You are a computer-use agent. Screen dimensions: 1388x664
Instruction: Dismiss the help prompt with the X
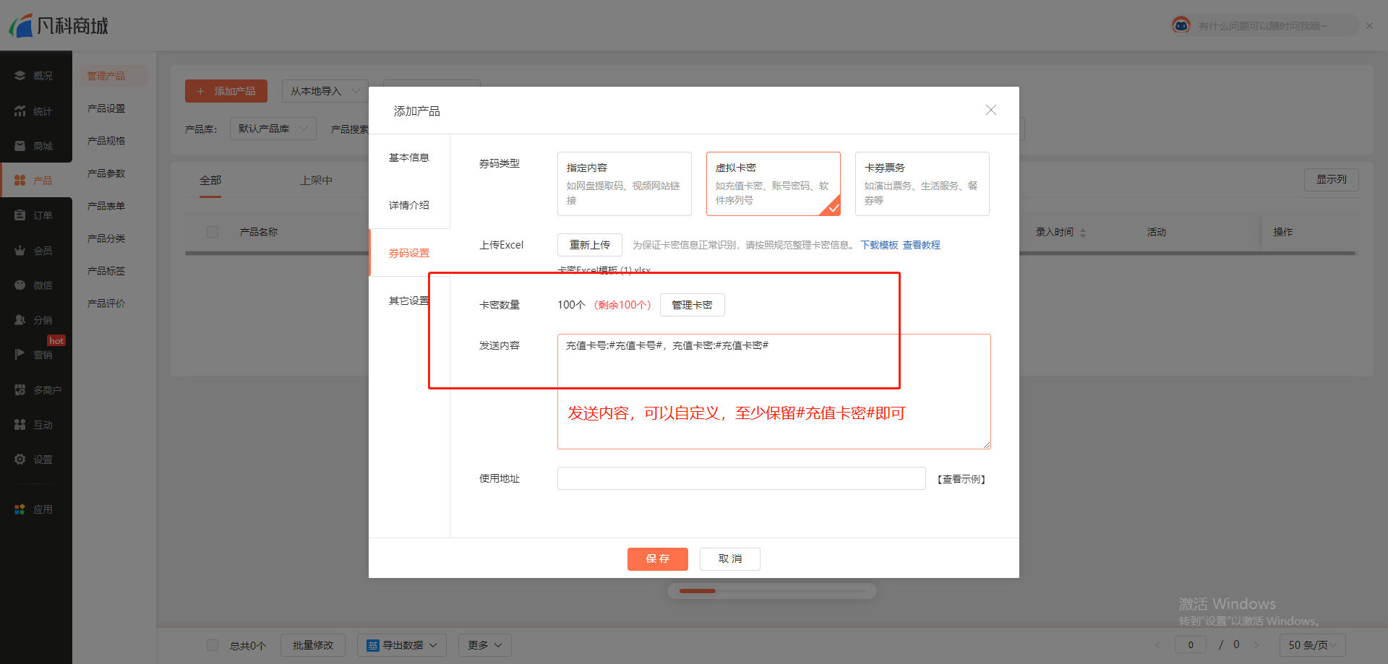1369,25
